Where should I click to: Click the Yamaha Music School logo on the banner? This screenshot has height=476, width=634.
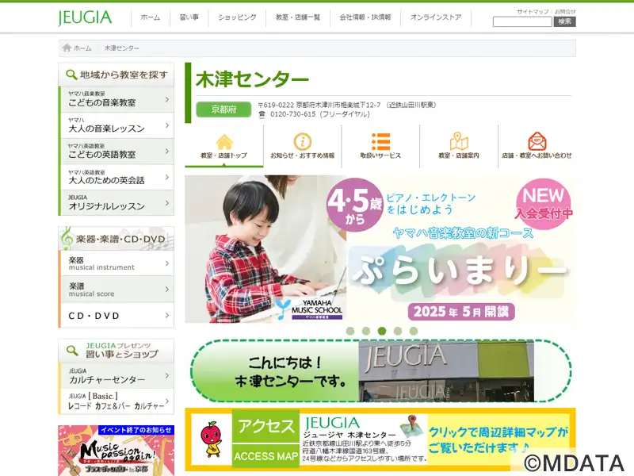[x=309, y=309]
